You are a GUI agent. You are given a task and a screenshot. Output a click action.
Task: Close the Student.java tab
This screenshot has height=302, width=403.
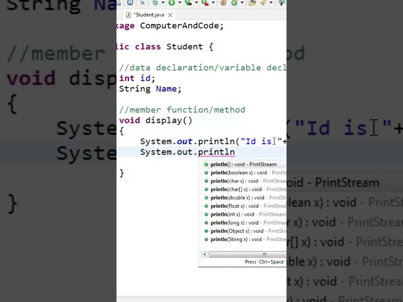coord(170,15)
